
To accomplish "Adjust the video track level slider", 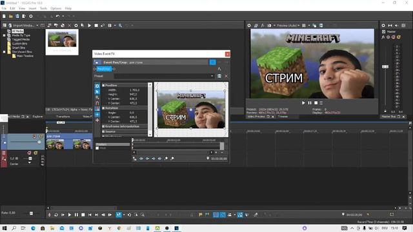I will click(x=39, y=142).
